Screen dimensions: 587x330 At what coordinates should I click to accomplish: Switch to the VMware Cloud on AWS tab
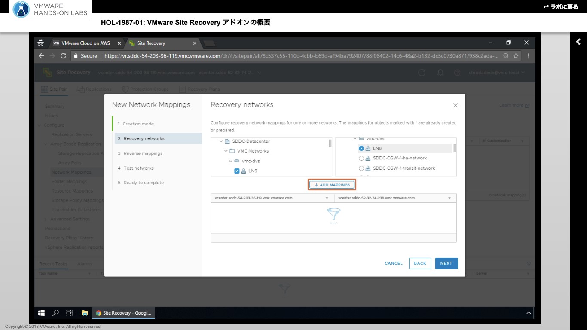(x=86, y=43)
